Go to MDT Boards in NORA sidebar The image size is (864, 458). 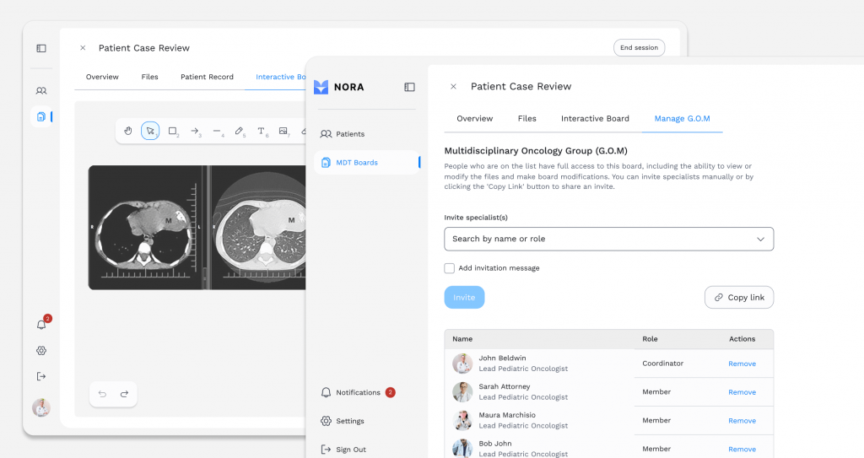tap(367, 163)
